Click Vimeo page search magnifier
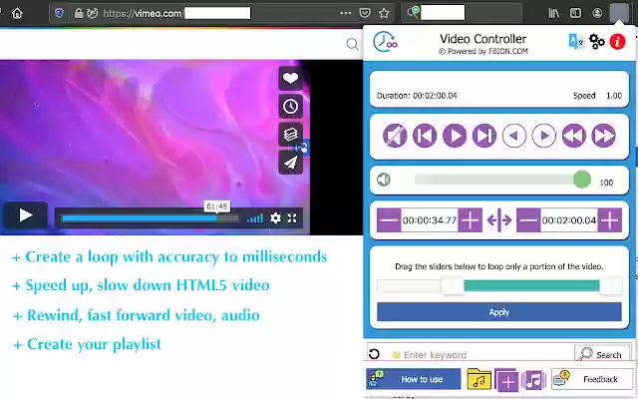Viewport: 638px width, 399px height. (x=352, y=44)
